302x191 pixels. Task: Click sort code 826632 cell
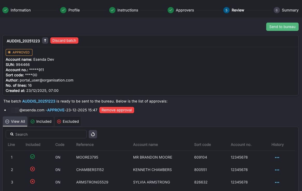tap(201, 182)
